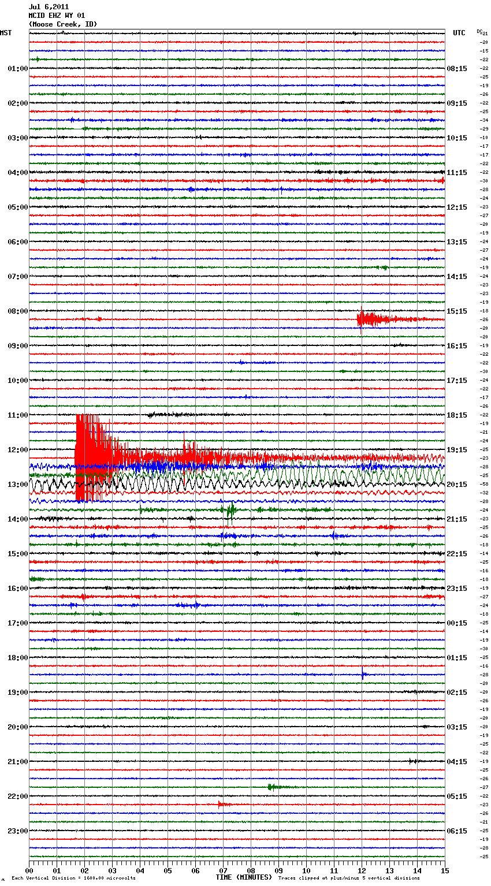Click the date heading Jul 6, 2011
This screenshot has width=491, height=886.
point(49,8)
